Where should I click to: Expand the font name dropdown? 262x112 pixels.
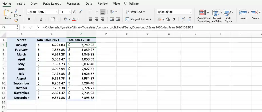click(57, 12)
